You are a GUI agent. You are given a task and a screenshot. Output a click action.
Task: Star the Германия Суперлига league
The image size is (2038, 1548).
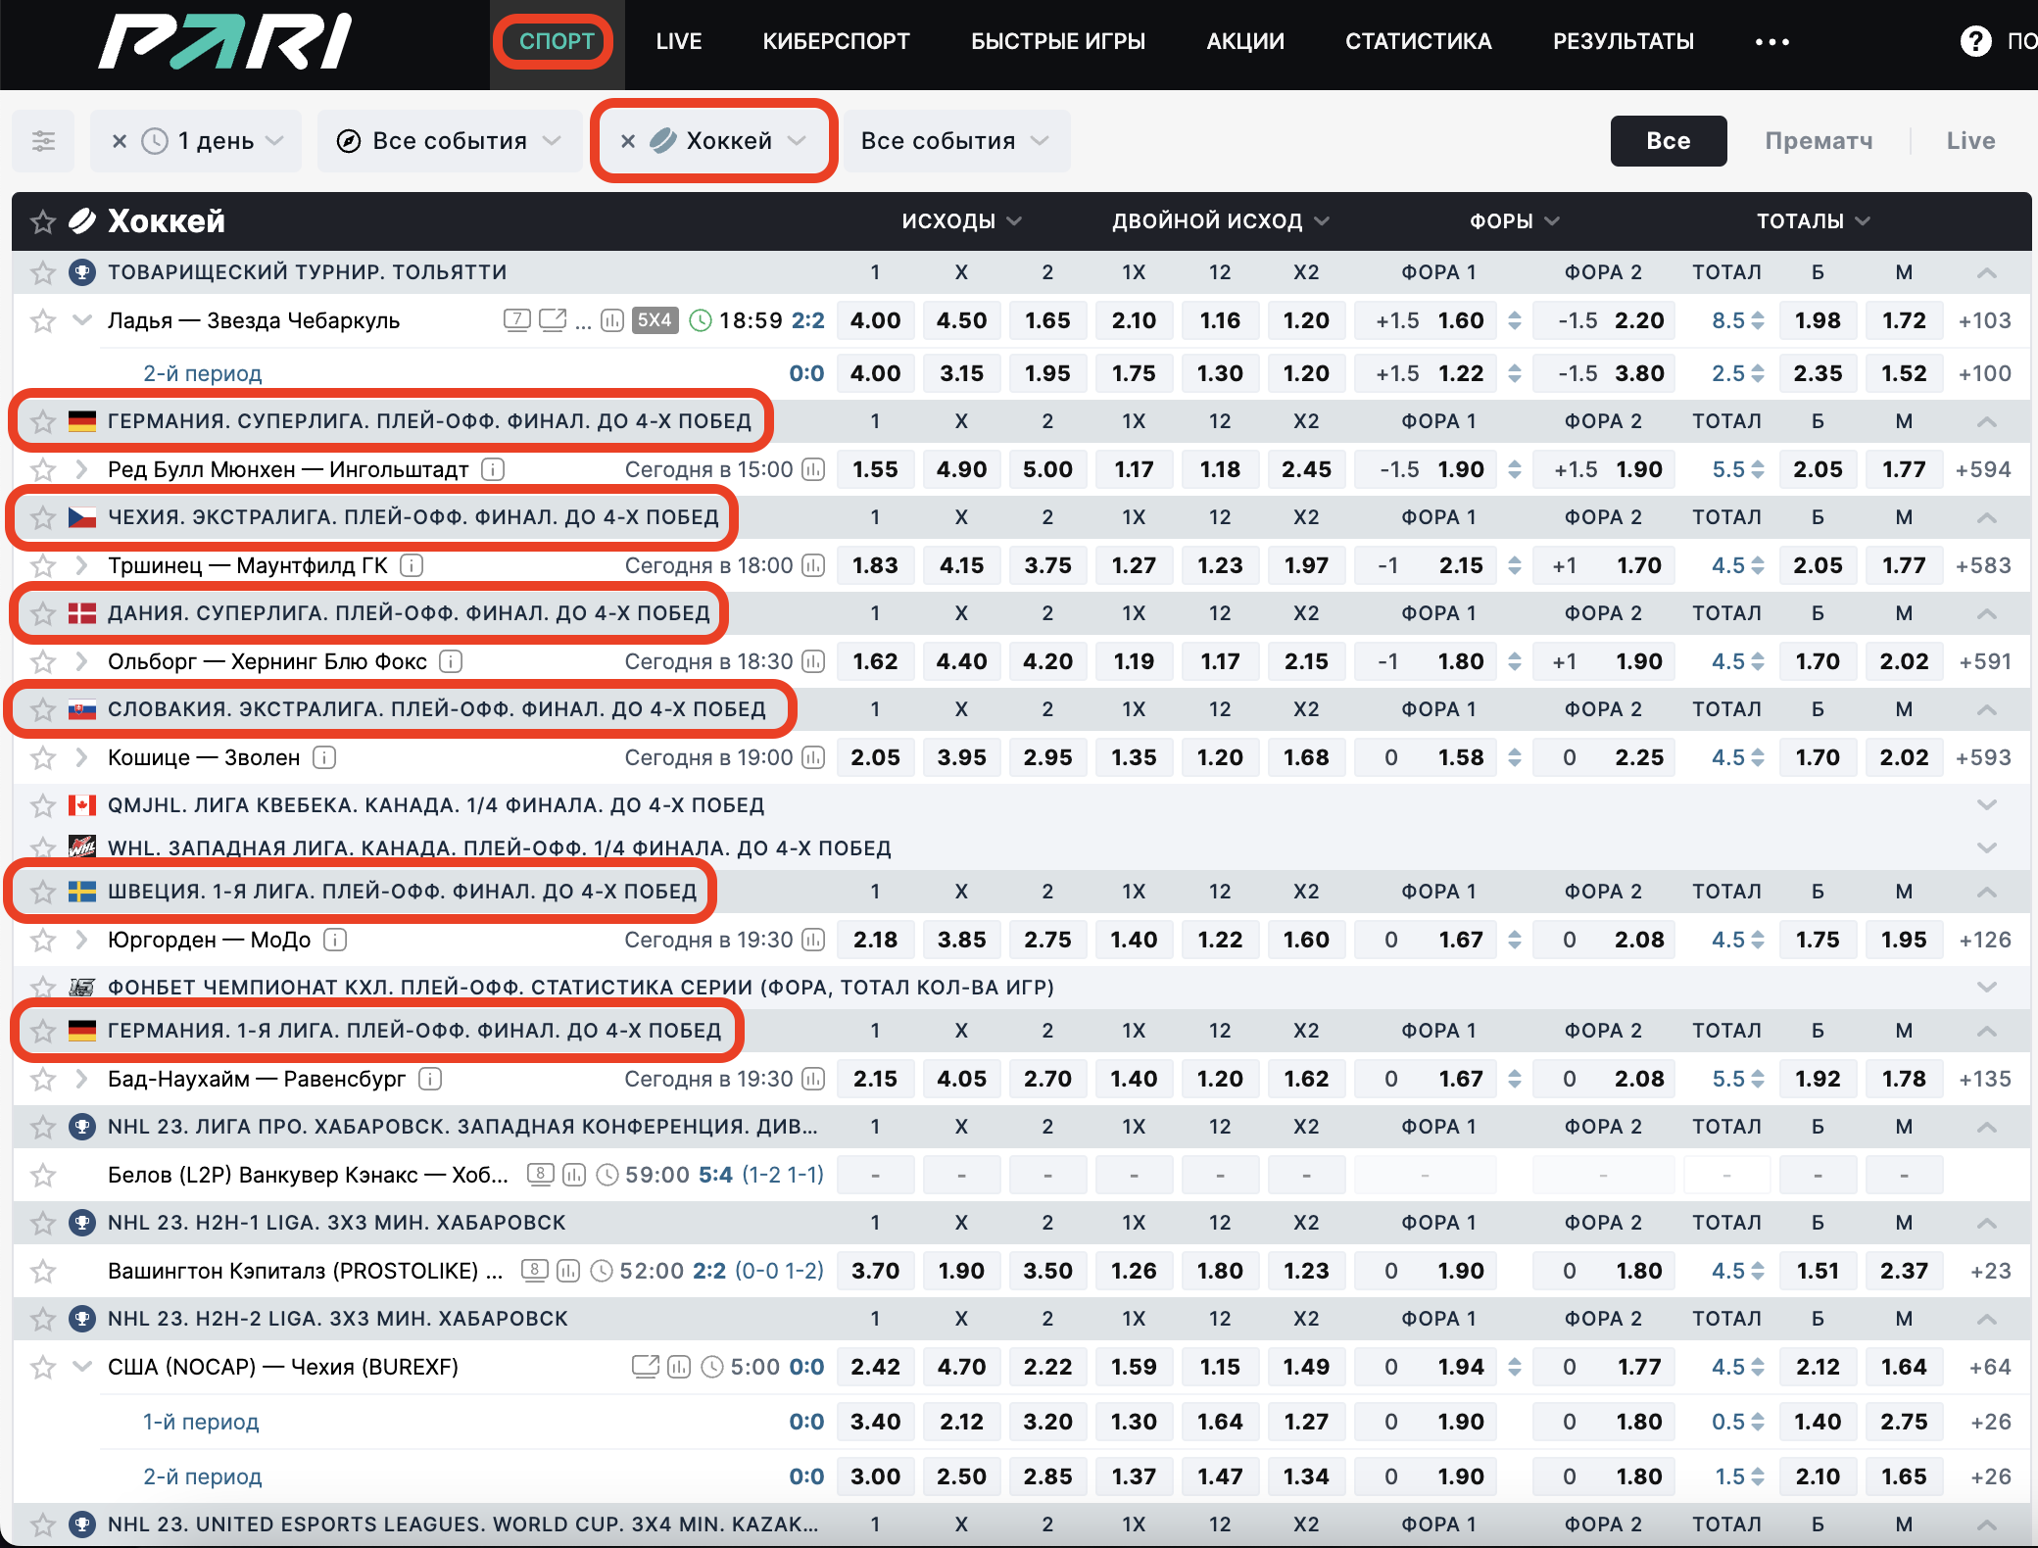(x=42, y=421)
